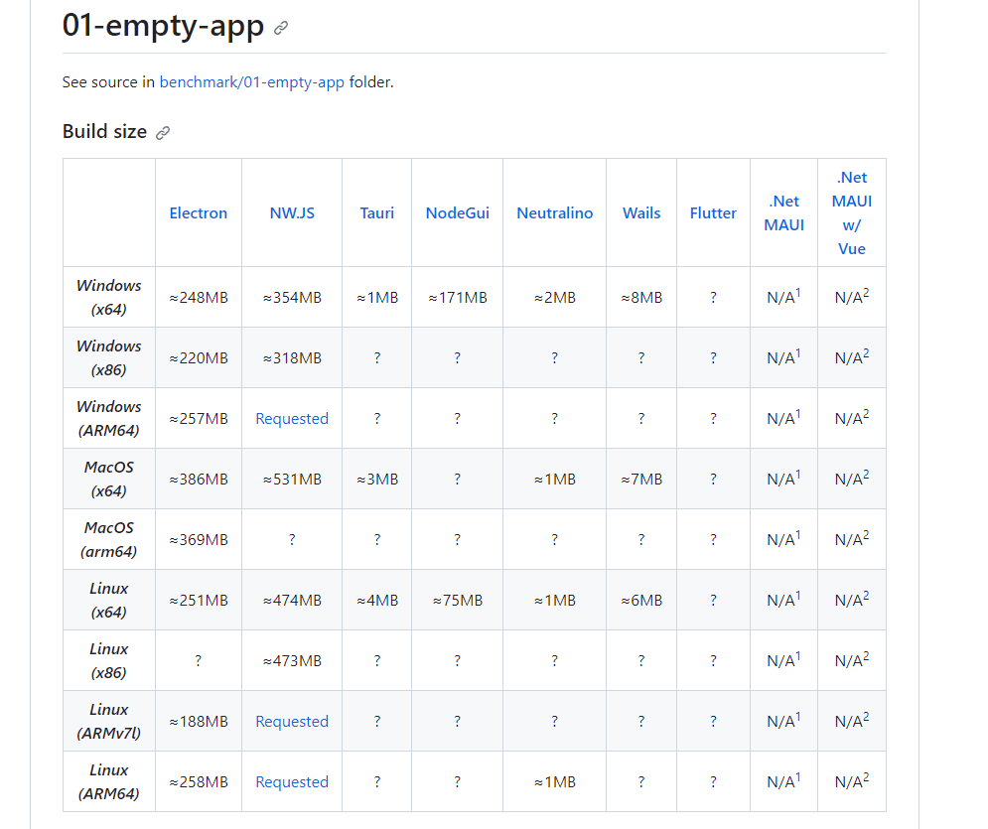988x829 pixels.
Task: Select the "≈220MB" cell
Action: (199, 357)
